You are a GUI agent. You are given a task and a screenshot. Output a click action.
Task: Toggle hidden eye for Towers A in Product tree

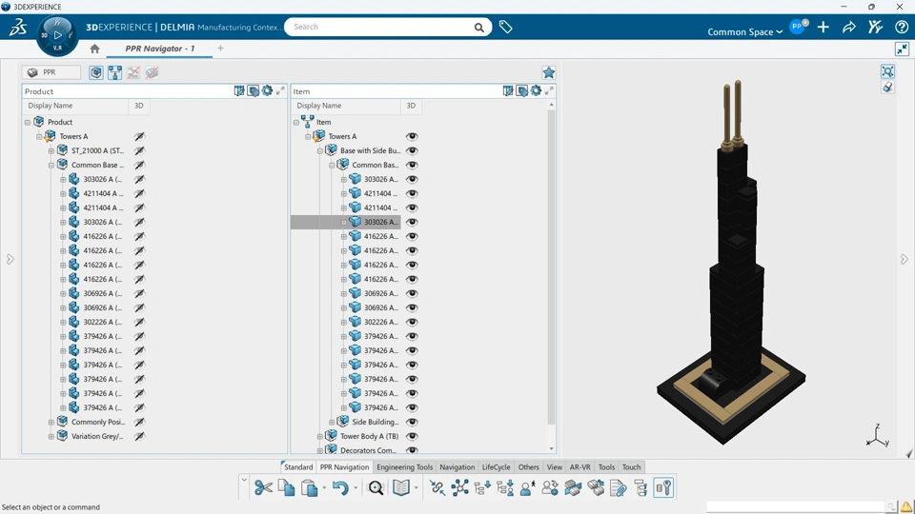(x=139, y=136)
